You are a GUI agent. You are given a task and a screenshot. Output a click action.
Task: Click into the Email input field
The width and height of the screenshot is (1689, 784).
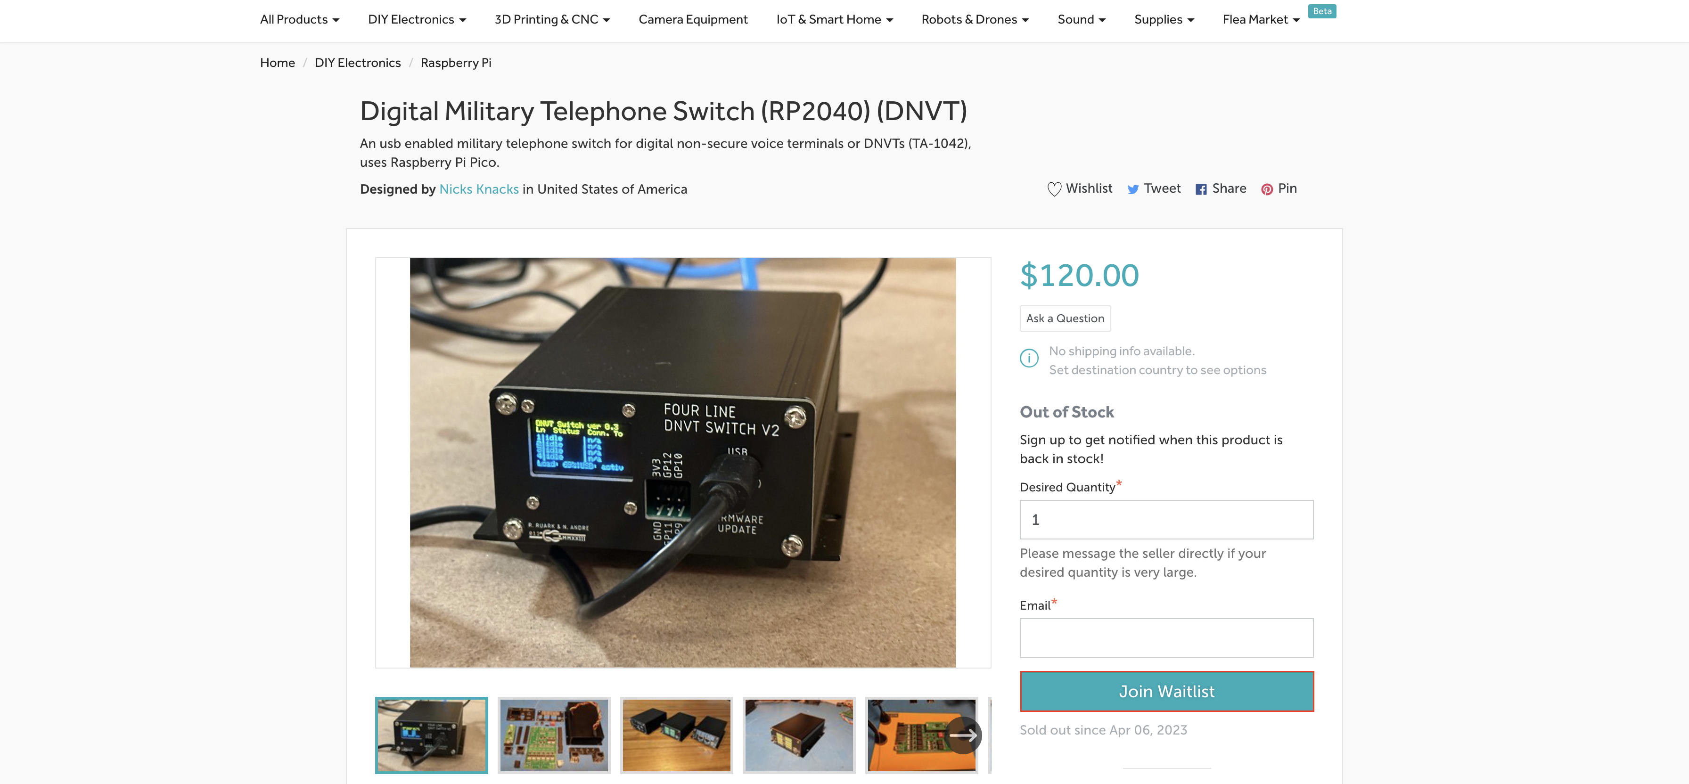point(1166,638)
